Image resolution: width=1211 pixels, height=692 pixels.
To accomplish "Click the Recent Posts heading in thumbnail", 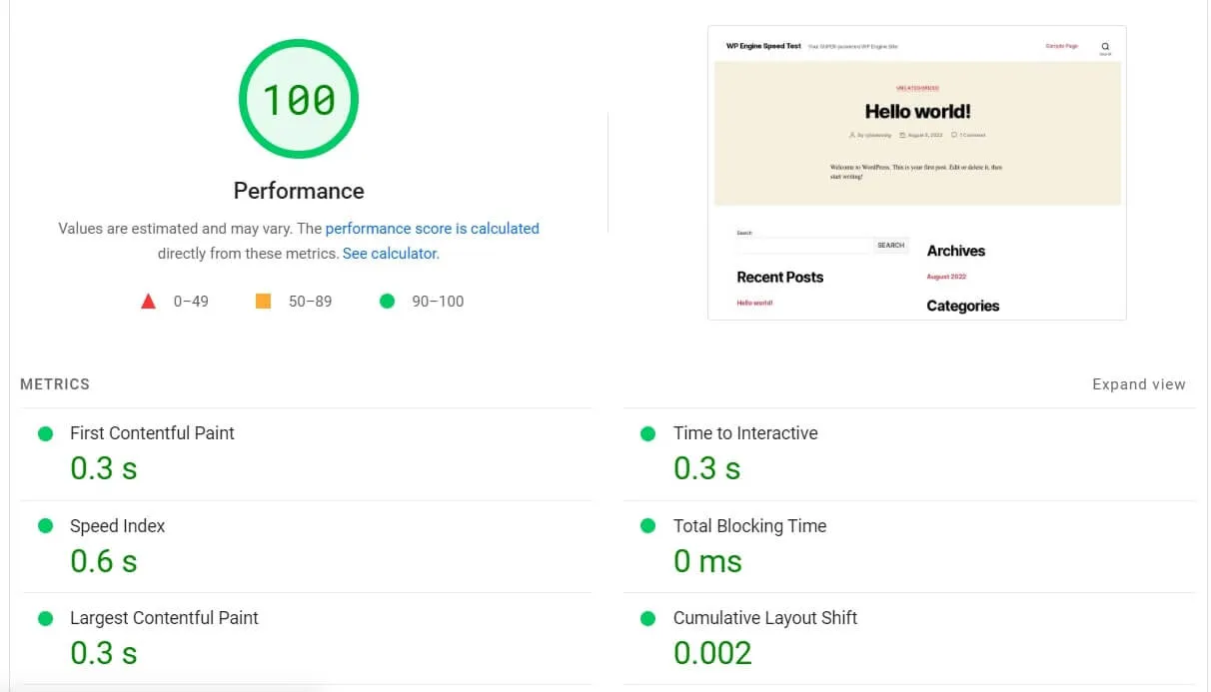I will click(780, 277).
